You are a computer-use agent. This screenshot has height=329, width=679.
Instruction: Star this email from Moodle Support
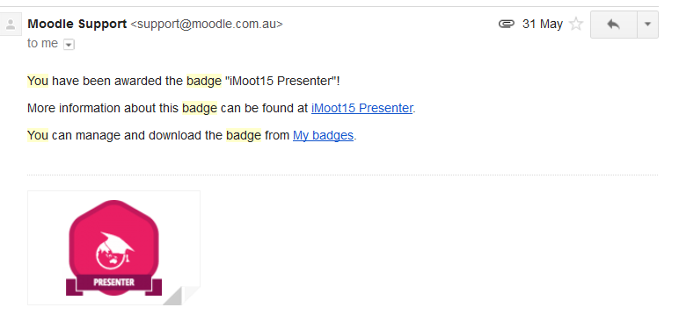(x=576, y=24)
